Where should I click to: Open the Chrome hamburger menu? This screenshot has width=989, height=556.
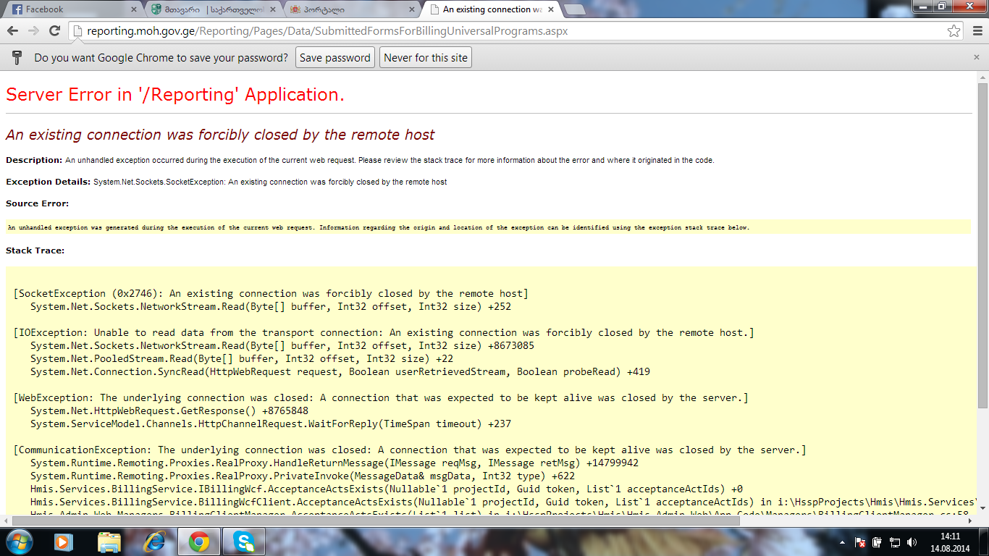point(977,31)
